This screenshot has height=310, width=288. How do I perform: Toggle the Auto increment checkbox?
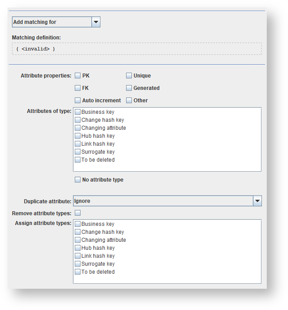point(78,101)
